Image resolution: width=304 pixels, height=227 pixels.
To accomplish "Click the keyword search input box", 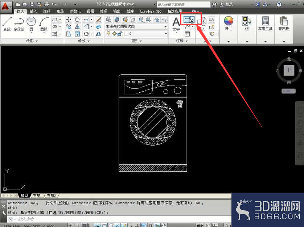I will 184,4.
